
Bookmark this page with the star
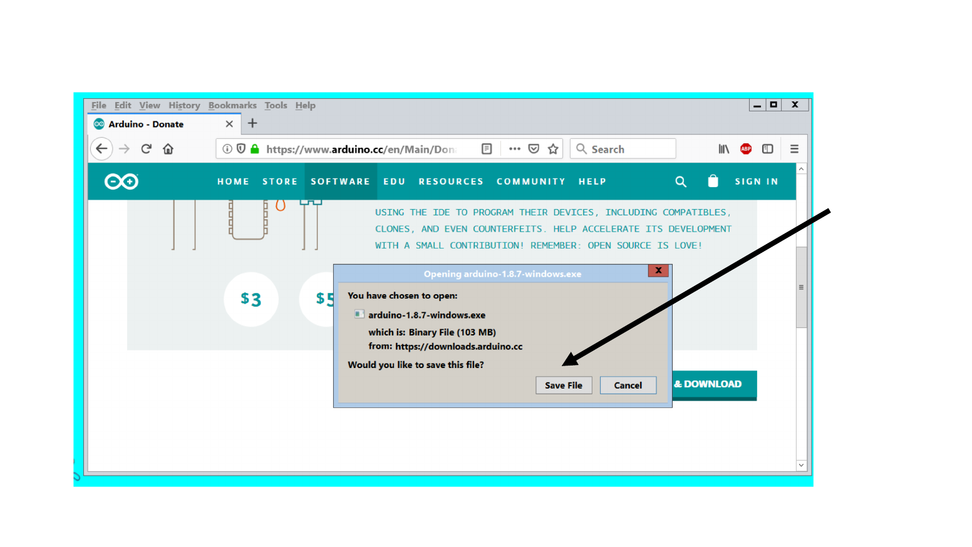553,149
